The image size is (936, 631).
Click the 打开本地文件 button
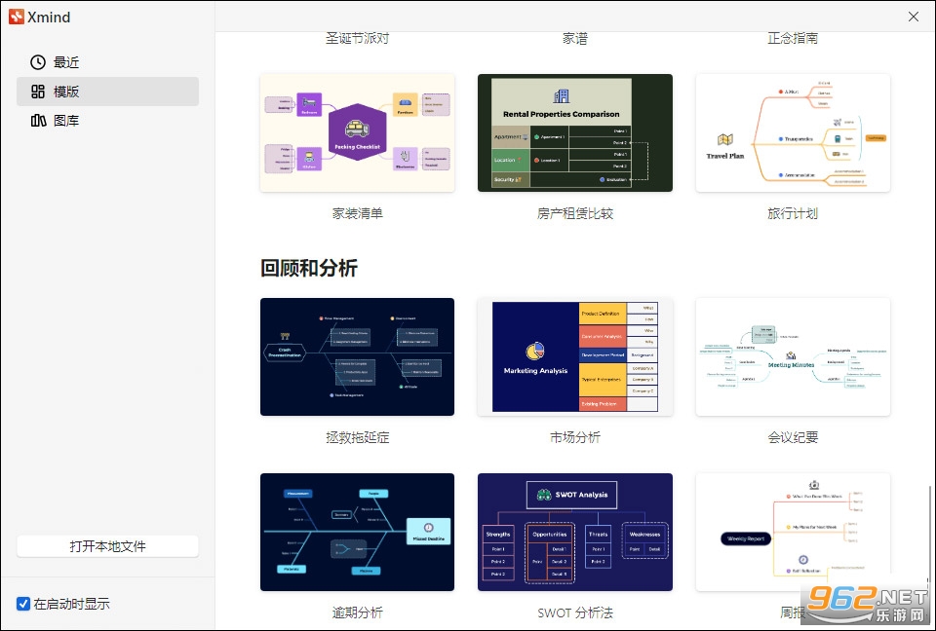(x=107, y=546)
